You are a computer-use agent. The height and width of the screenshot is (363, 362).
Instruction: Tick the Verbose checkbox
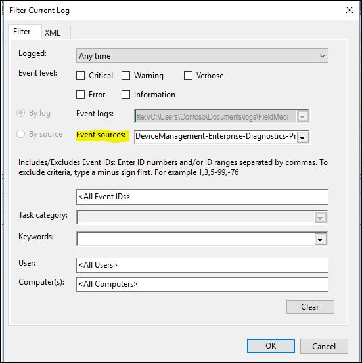coord(188,76)
